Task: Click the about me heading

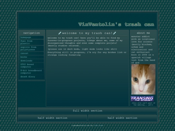Action: pos(143,33)
